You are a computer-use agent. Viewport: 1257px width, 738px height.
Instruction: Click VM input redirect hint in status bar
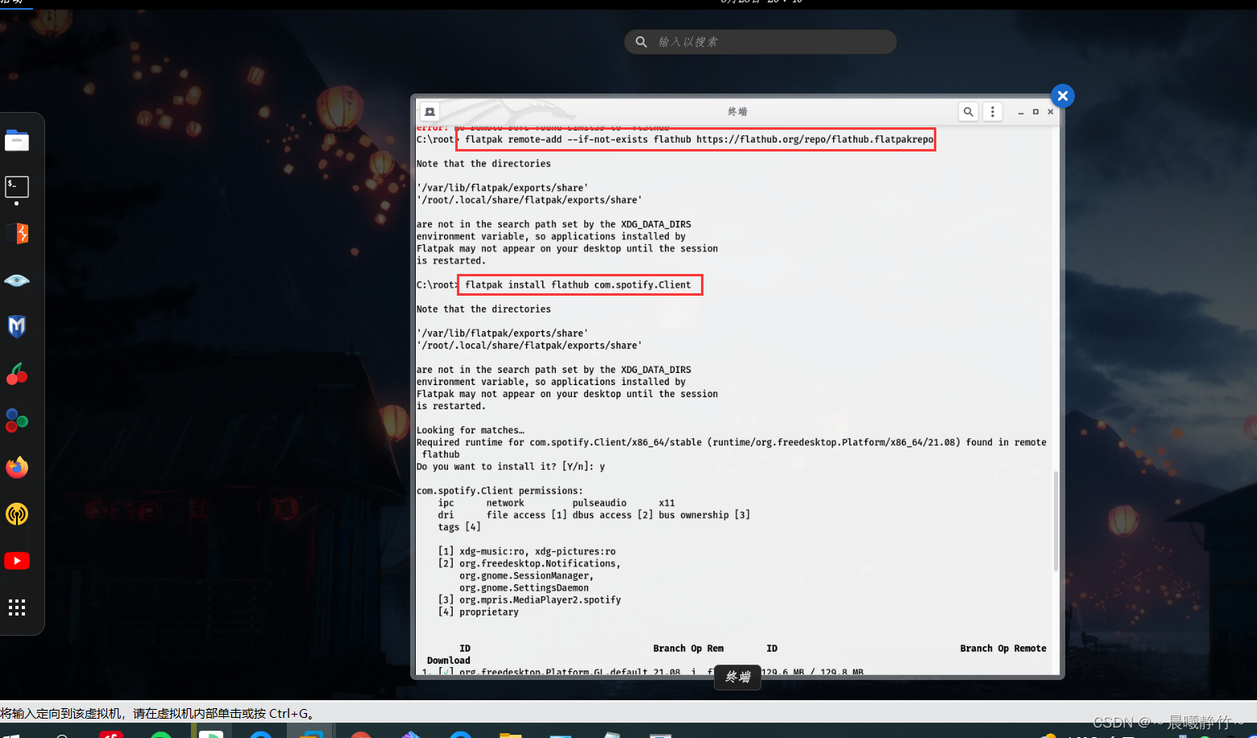pyautogui.click(x=157, y=713)
